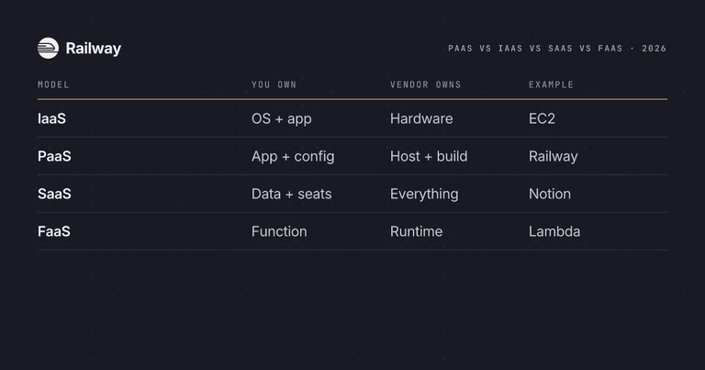Click the 'Notion' example cell

[550, 194]
